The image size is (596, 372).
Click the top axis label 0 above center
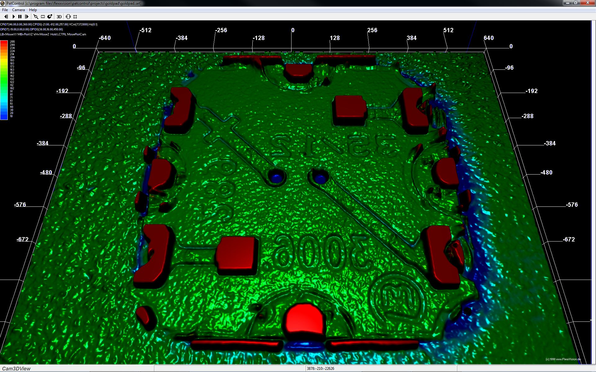(293, 30)
